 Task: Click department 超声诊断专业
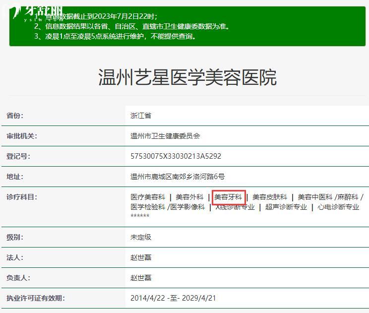coord(286,207)
